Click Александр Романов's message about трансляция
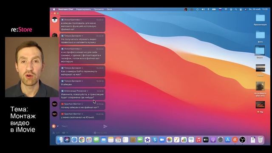This screenshot has width=272, height=153. coord(82,94)
